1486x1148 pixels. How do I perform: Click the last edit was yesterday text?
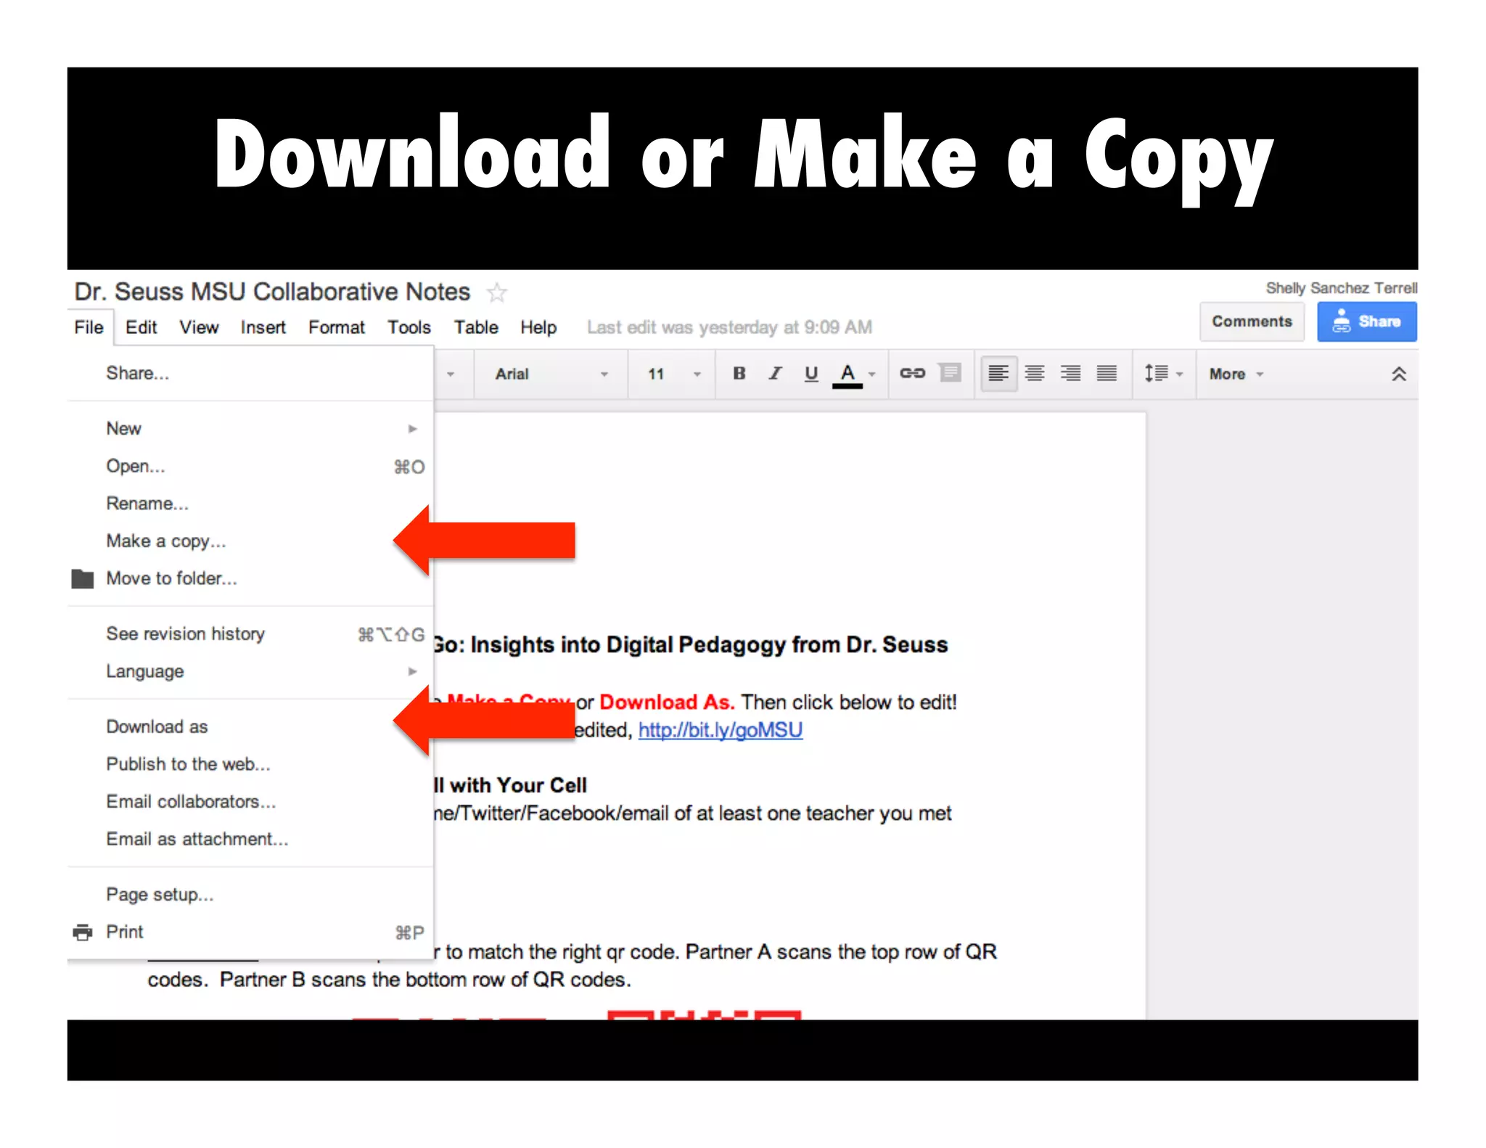pyautogui.click(x=729, y=328)
